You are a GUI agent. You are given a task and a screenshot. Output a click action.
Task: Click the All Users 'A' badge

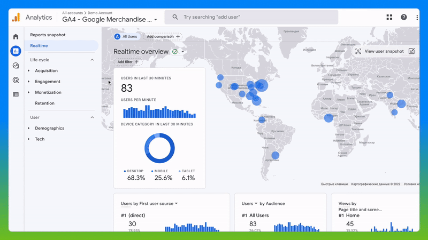pyautogui.click(x=117, y=36)
